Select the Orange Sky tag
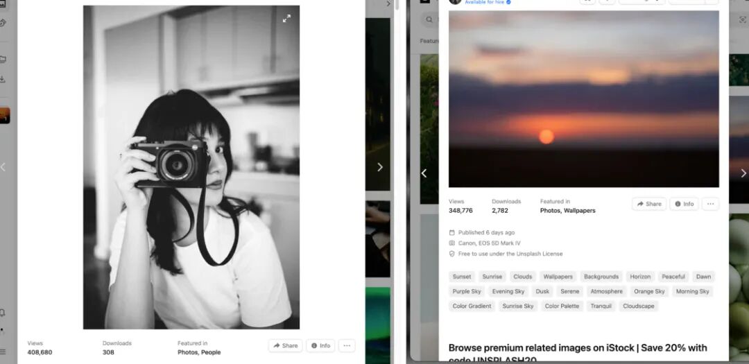 click(649, 291)
